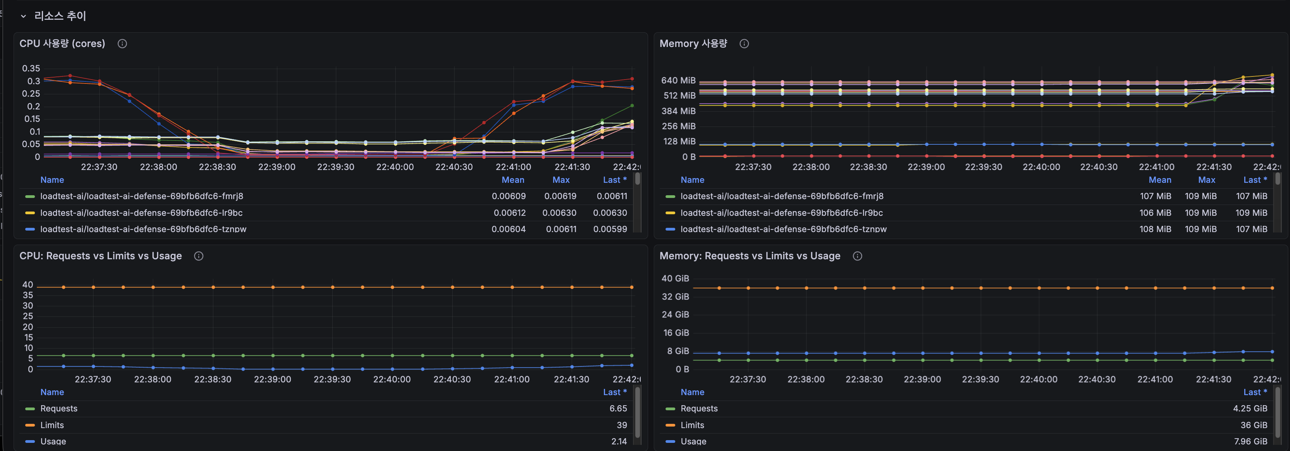Click info icon next to CPU 사용량 (cores)
The height and width of the screenshot is (451, 1290).
click(122, 43)
